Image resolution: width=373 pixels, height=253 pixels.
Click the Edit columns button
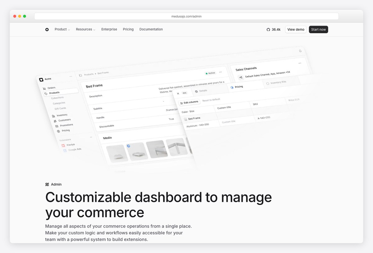[189, 102]
